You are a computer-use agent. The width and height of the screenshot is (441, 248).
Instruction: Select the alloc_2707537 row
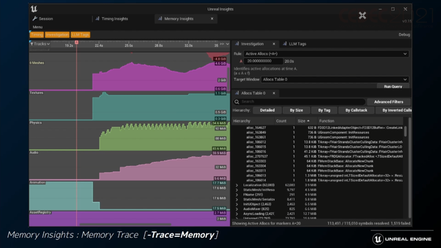pos(318,156)
